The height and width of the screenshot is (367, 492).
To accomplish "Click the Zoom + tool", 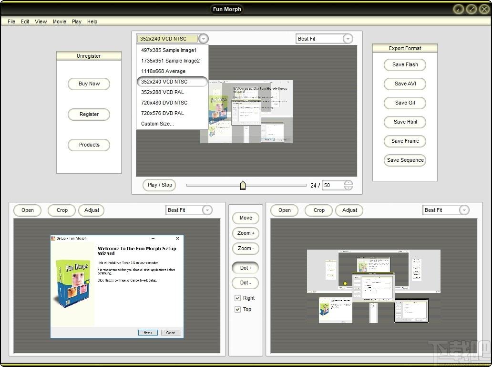I will 246,233.
